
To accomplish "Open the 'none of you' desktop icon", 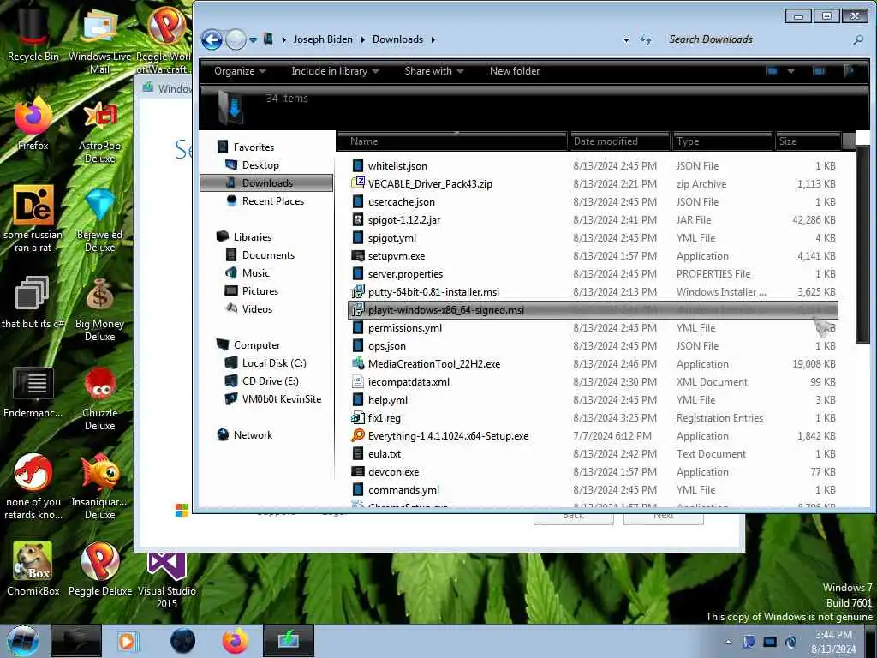I will (33, 487).
